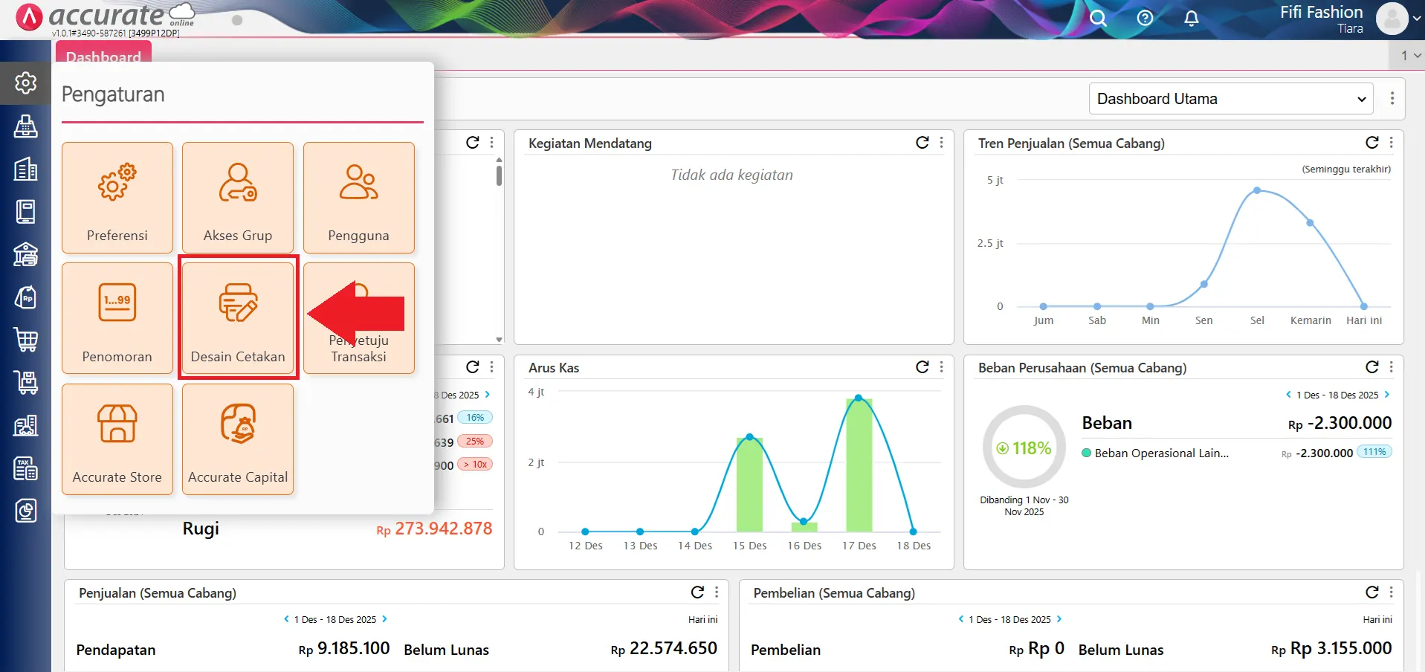1425x672 pixels.
Task: Refresh the Arus Kas widget
Action: [x=922, y=367]
